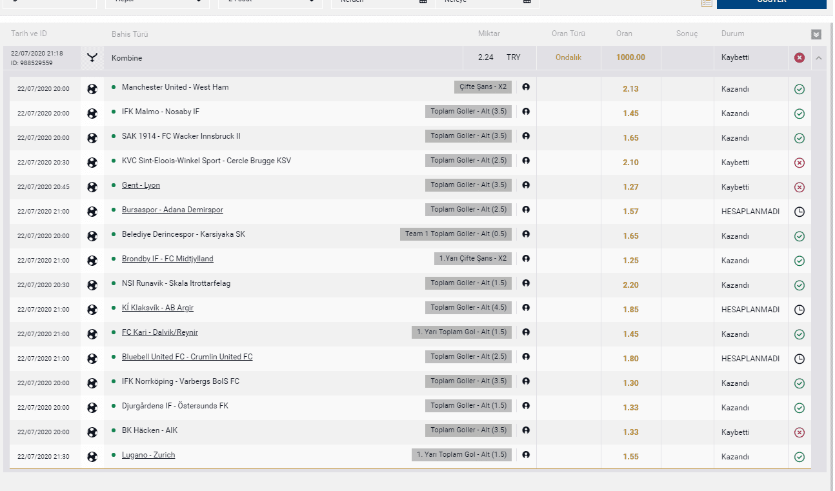Click pending clock icon for KÍ Klaksvík row
This screenshot has width=835, height=491.
[x=800, y=310]
